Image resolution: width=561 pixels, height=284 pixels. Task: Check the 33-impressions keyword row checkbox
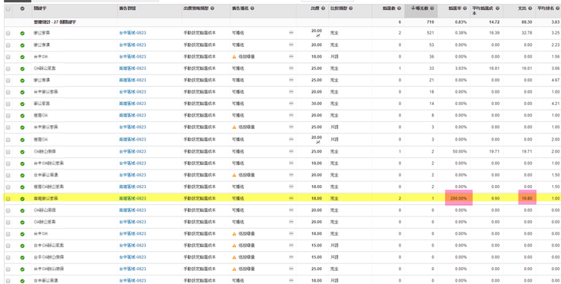pyautogui.click(x=8, y=68)
